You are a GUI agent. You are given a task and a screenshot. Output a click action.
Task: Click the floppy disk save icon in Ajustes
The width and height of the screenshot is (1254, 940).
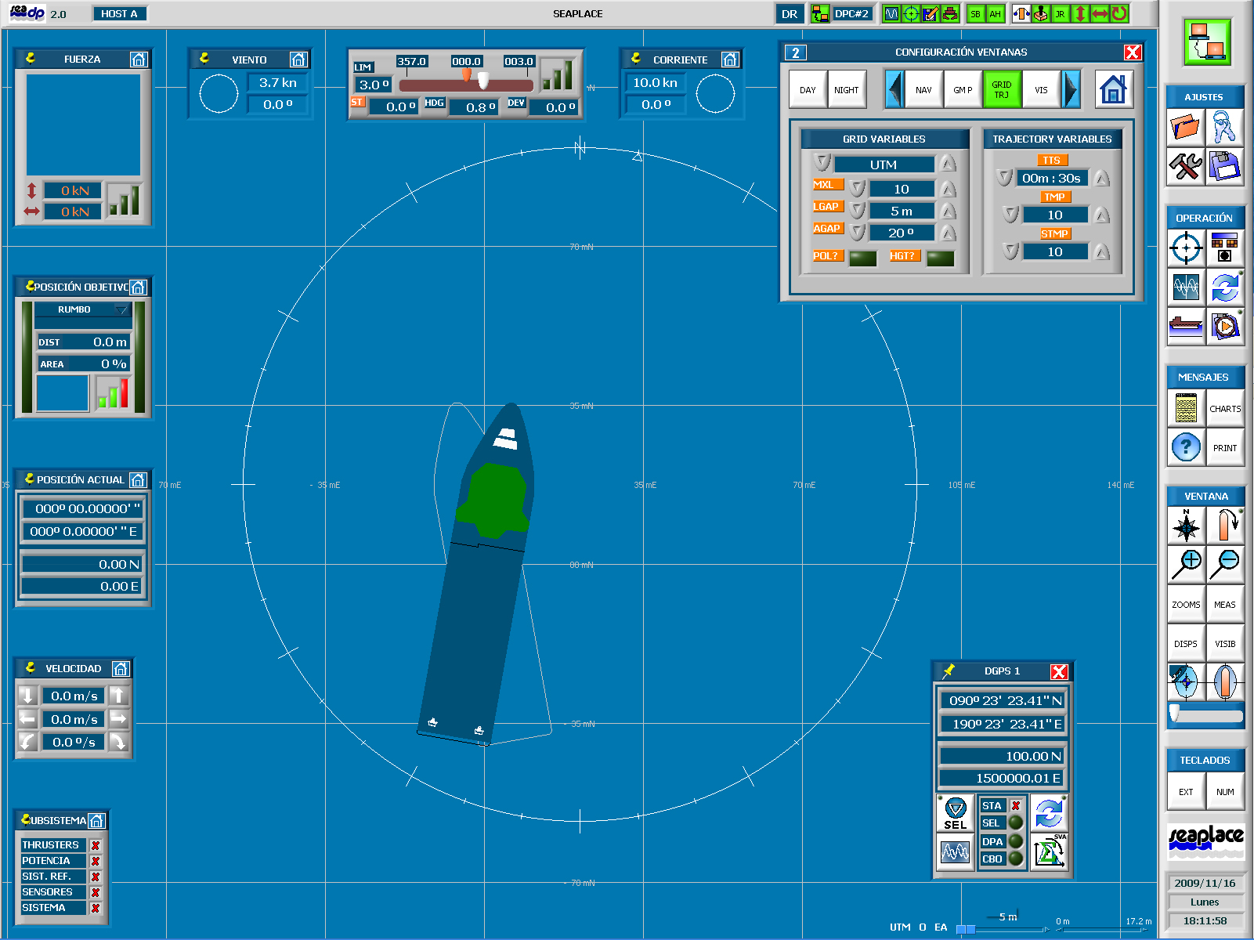pyautogui.click(x=1225, y=166)
